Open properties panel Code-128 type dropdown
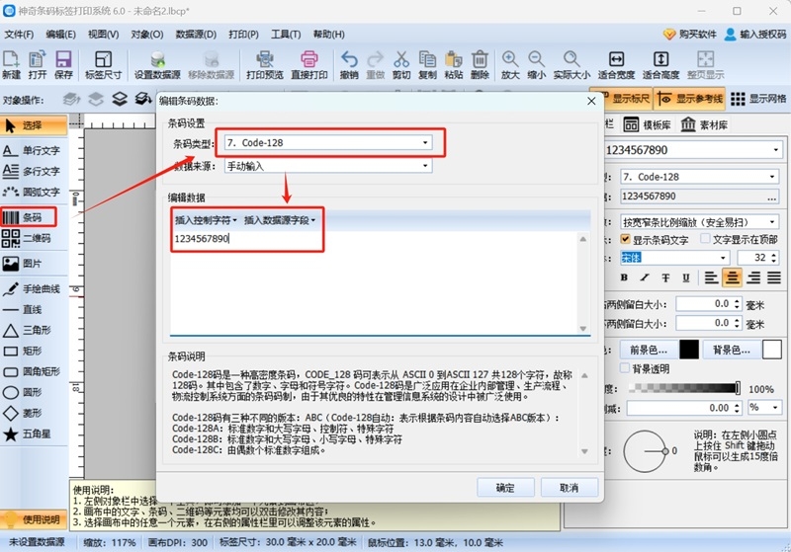This screenshot has height=552, width=791. point(700,177)
